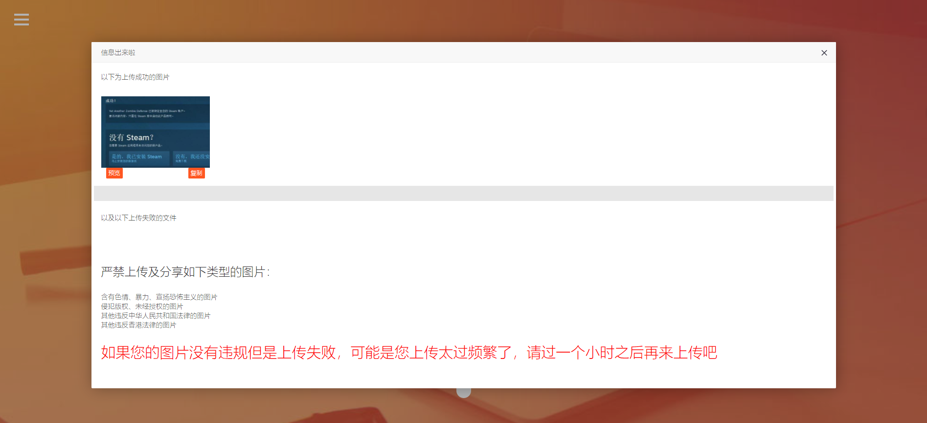
Task: Click the gray circle handle below the dialog
Action: pyautogui.click(x=464, y=392)
